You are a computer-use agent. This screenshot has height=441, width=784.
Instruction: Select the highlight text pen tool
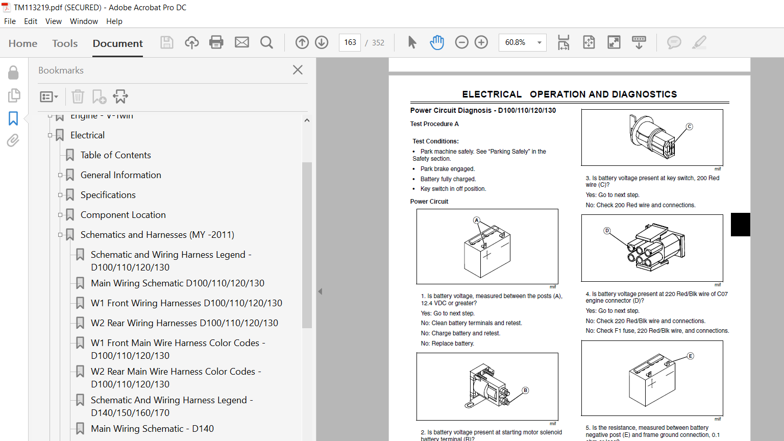point(699,42)
